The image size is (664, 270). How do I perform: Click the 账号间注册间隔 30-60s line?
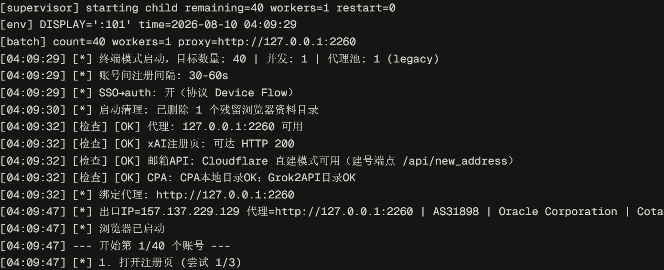tap(117, 76)
